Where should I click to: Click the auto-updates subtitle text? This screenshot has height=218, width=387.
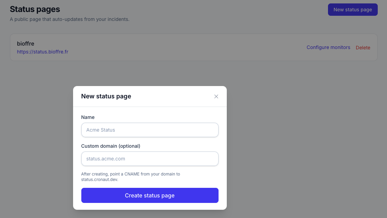(x=70, y=19)
